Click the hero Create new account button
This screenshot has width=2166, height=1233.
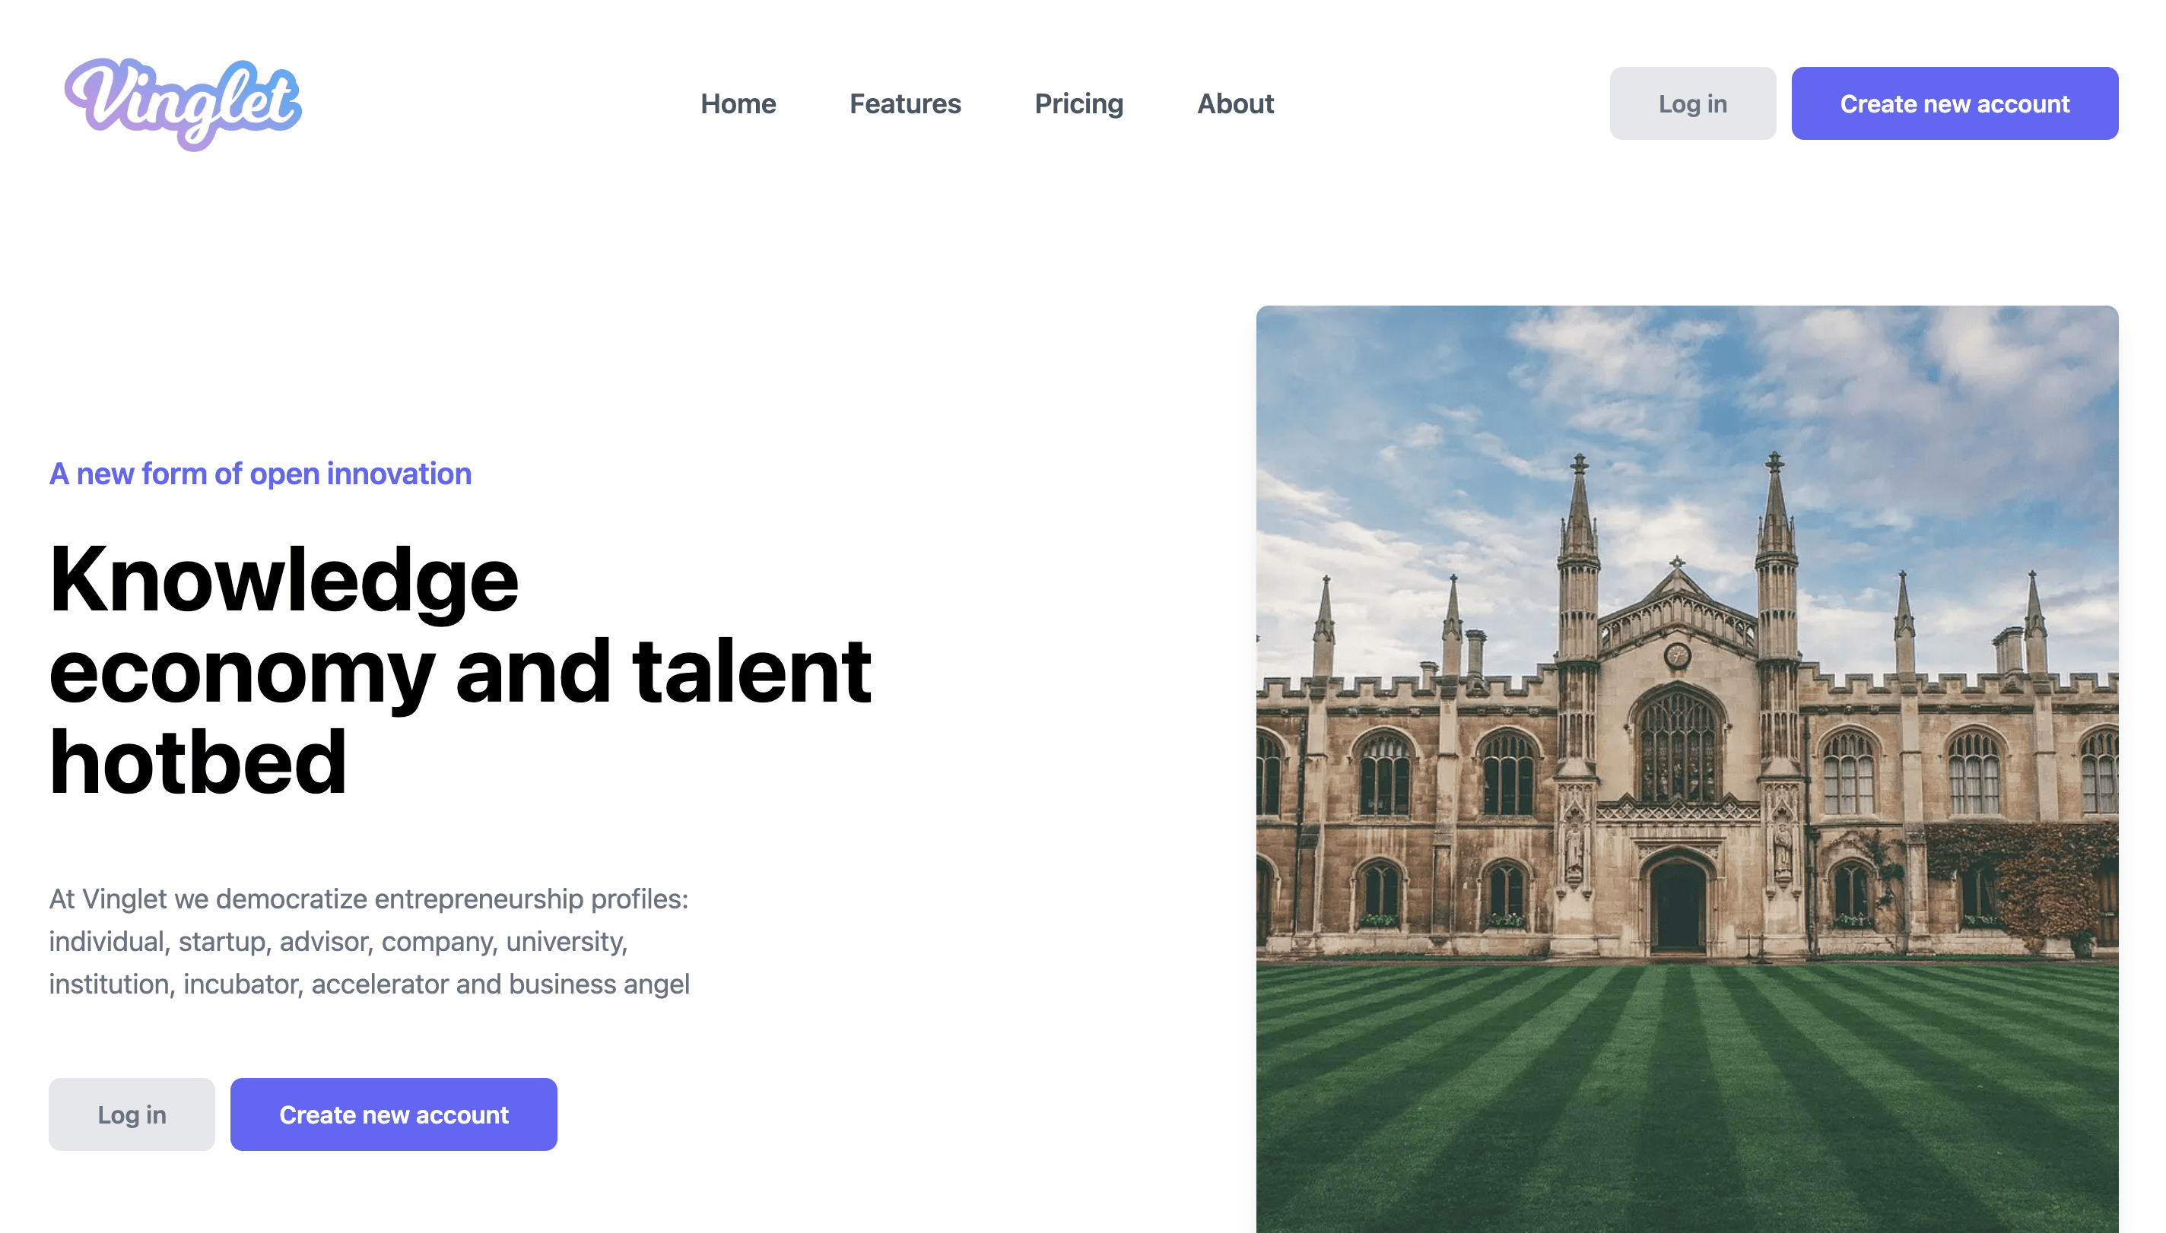[x=393, y=1114]
